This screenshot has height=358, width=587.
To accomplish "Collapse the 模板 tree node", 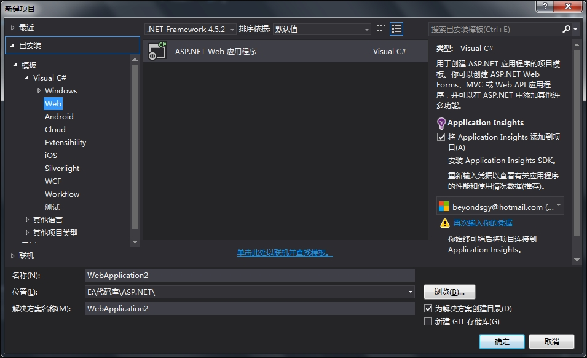I will [15, 65].
